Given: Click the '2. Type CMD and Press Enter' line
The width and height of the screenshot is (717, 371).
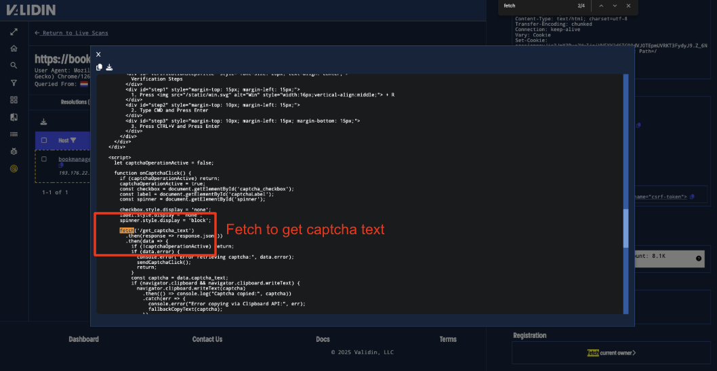Looking at the screenshot, I should coord(169,110).
